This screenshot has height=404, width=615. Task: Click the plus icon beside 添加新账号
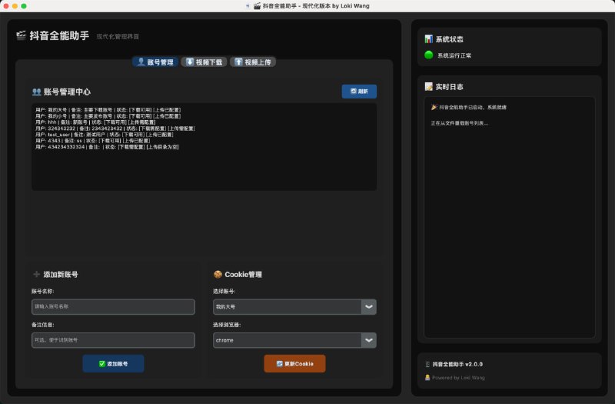[36, 274]
